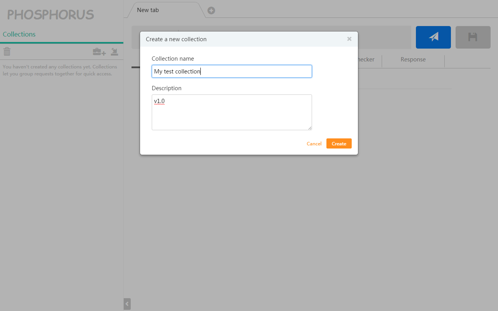Click the Description text area
498x311 pixels.
click(232, 112)
